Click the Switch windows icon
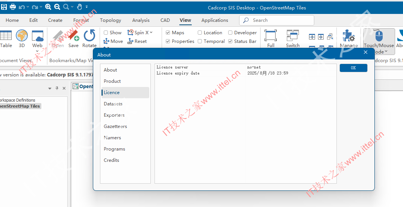Image resolution: width=403 pixels, height=207 pixels. tap(293, 39)
